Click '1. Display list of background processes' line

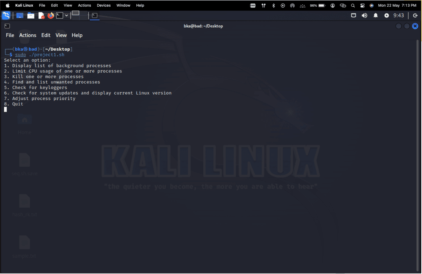57,66
